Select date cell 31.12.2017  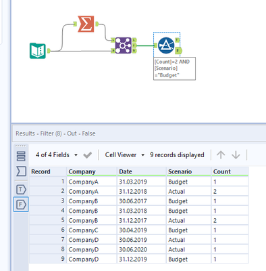coord(141,220)
